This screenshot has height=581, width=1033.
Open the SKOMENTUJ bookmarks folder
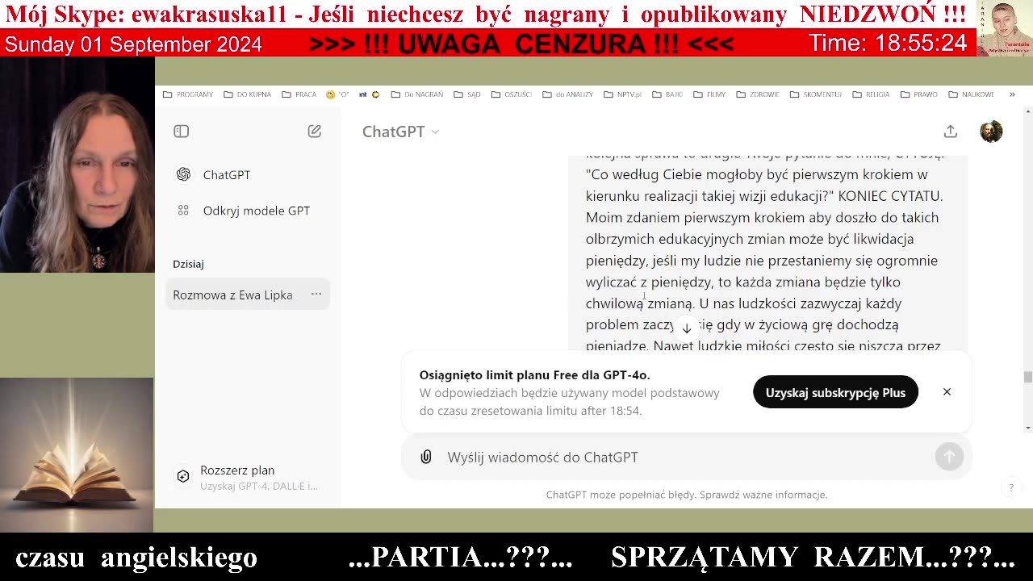point(816,94)
